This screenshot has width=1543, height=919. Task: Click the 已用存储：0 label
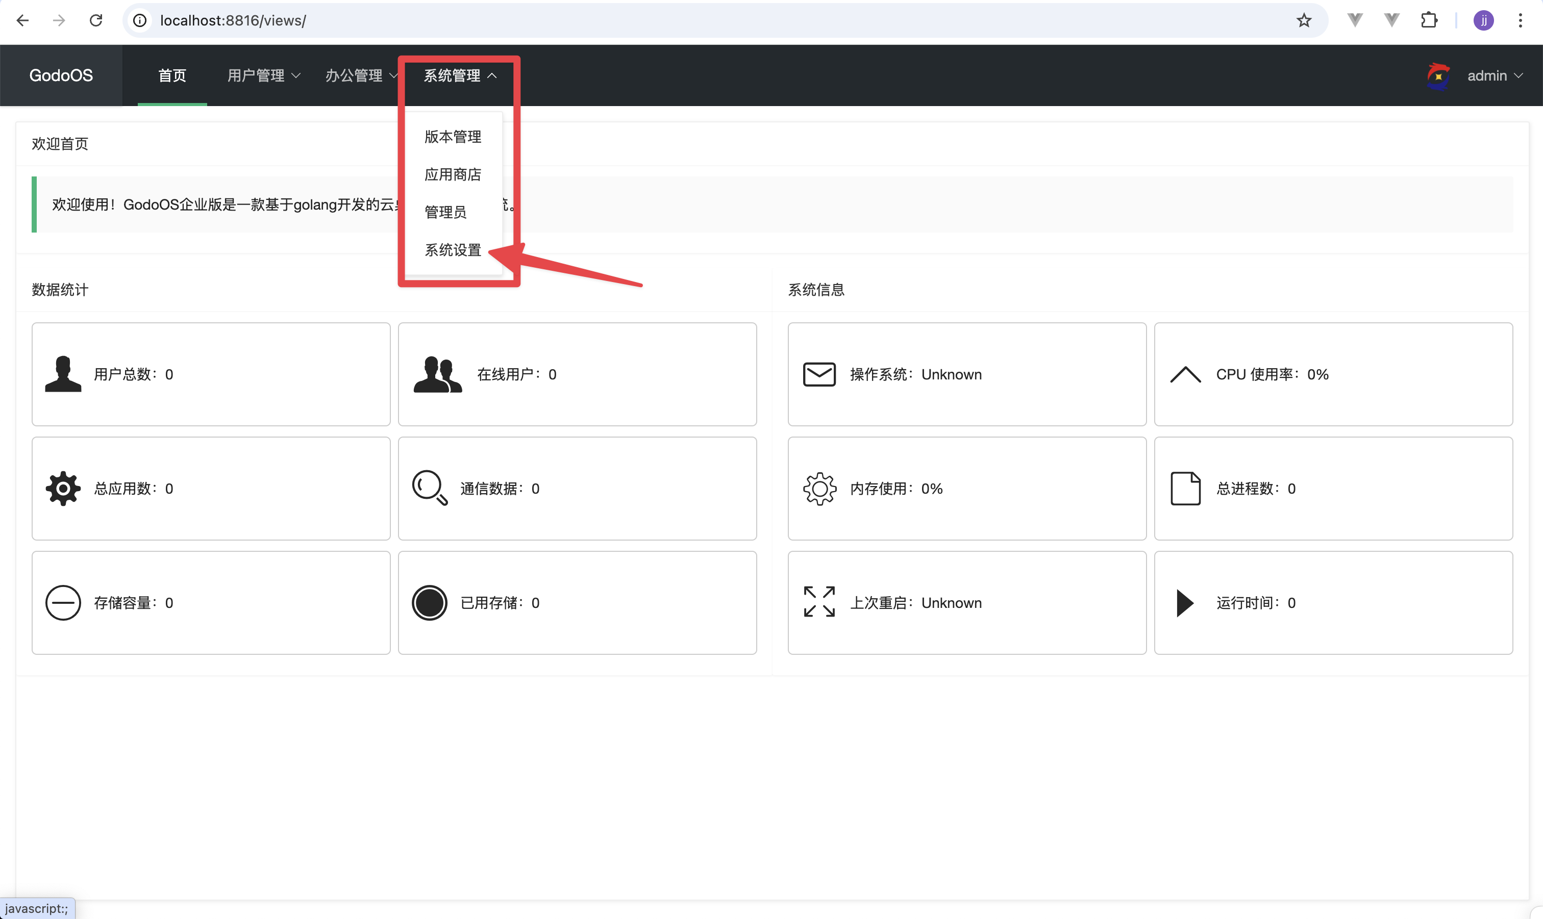click(x=500, y=603)
